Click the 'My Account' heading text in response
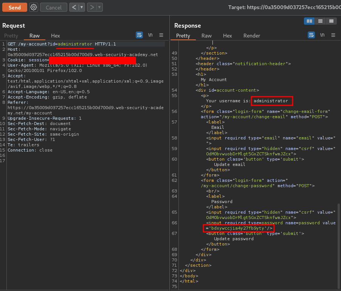 click(214, 80)
